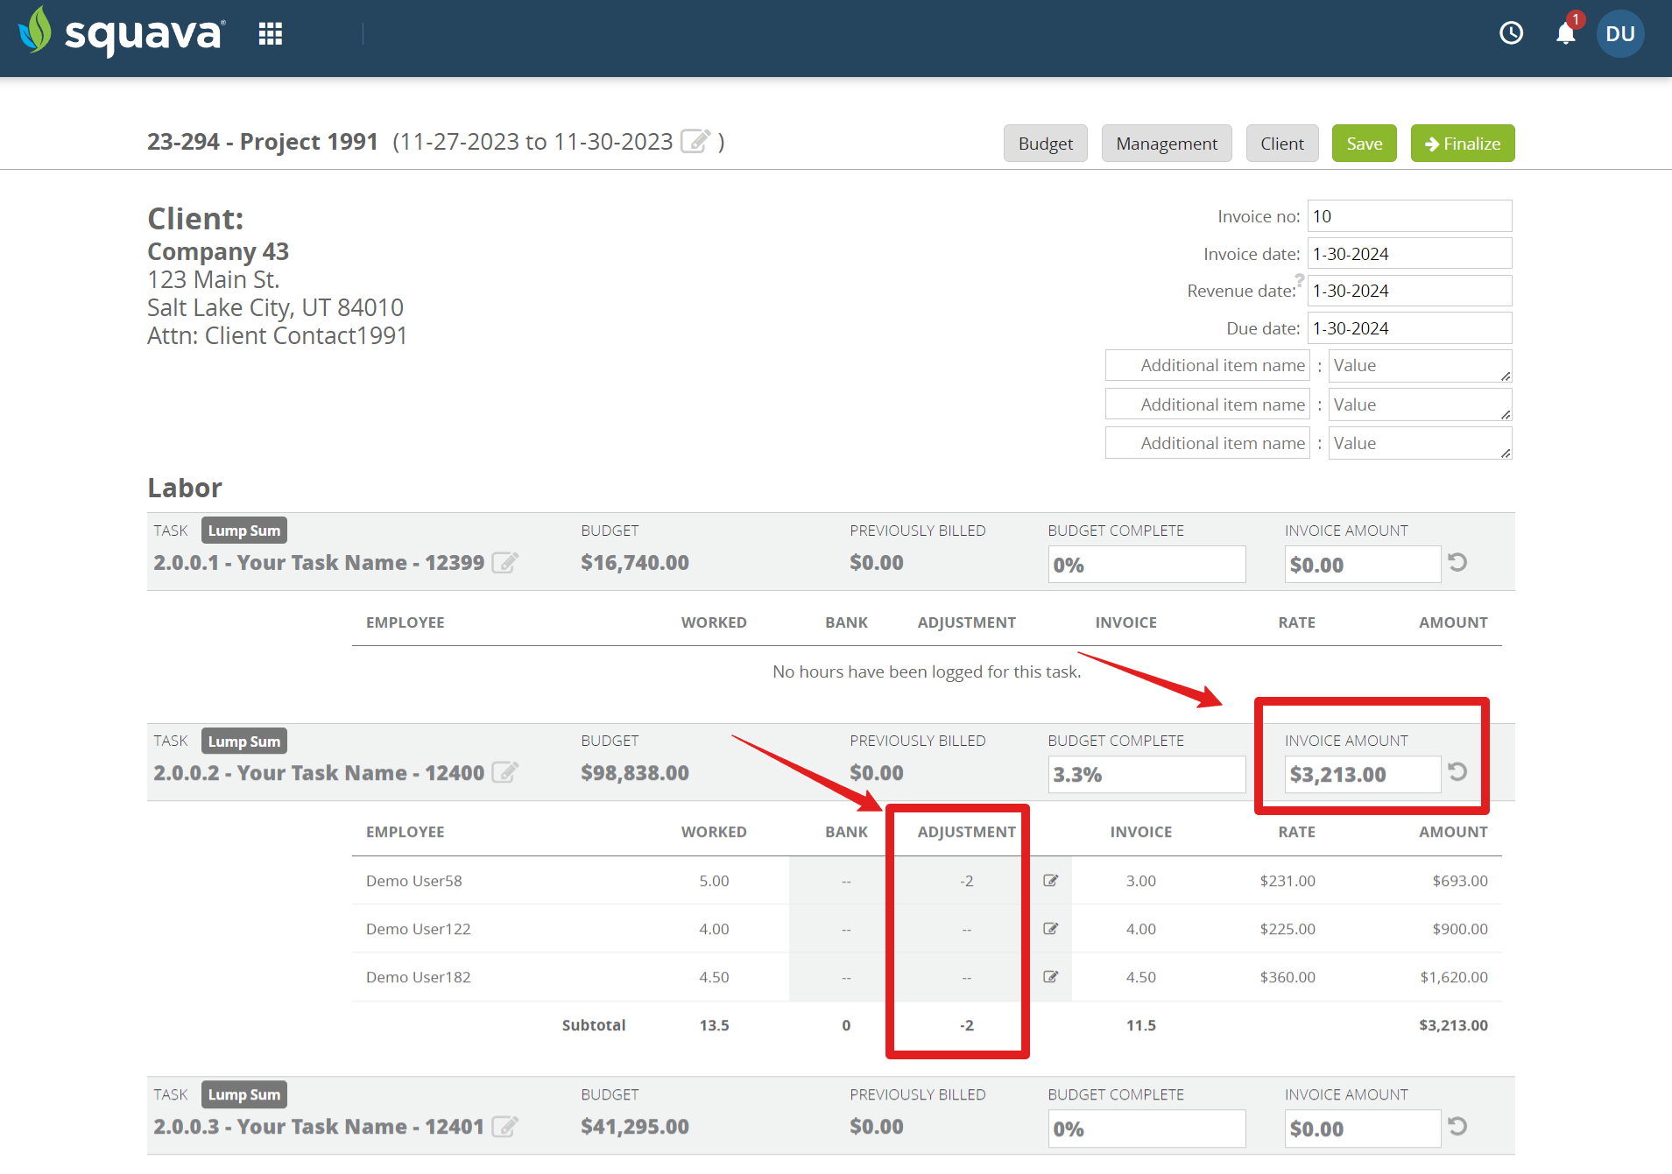Click the $1,620.00 amount
The height and width of the screenshot is (1174, 1672).
pyautogui.click(x=1454, y=977)
